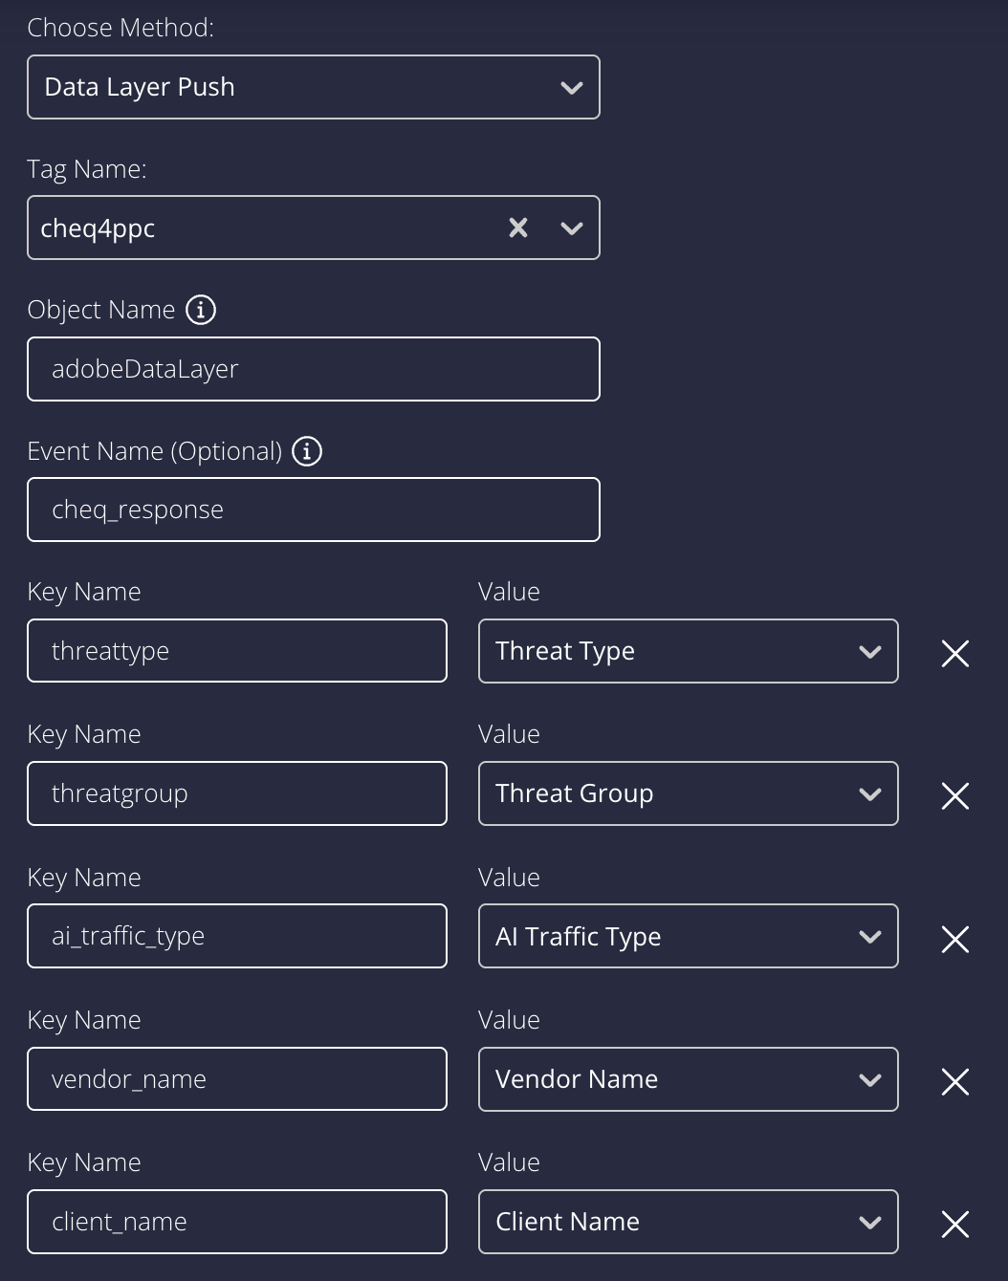1008x1281 pixels.
Task: Remove the vendor_name key row
Action: pyautogui.click(x=955, y=1081)
